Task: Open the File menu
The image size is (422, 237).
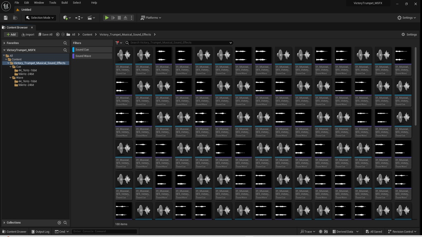Action: [16, 3]
